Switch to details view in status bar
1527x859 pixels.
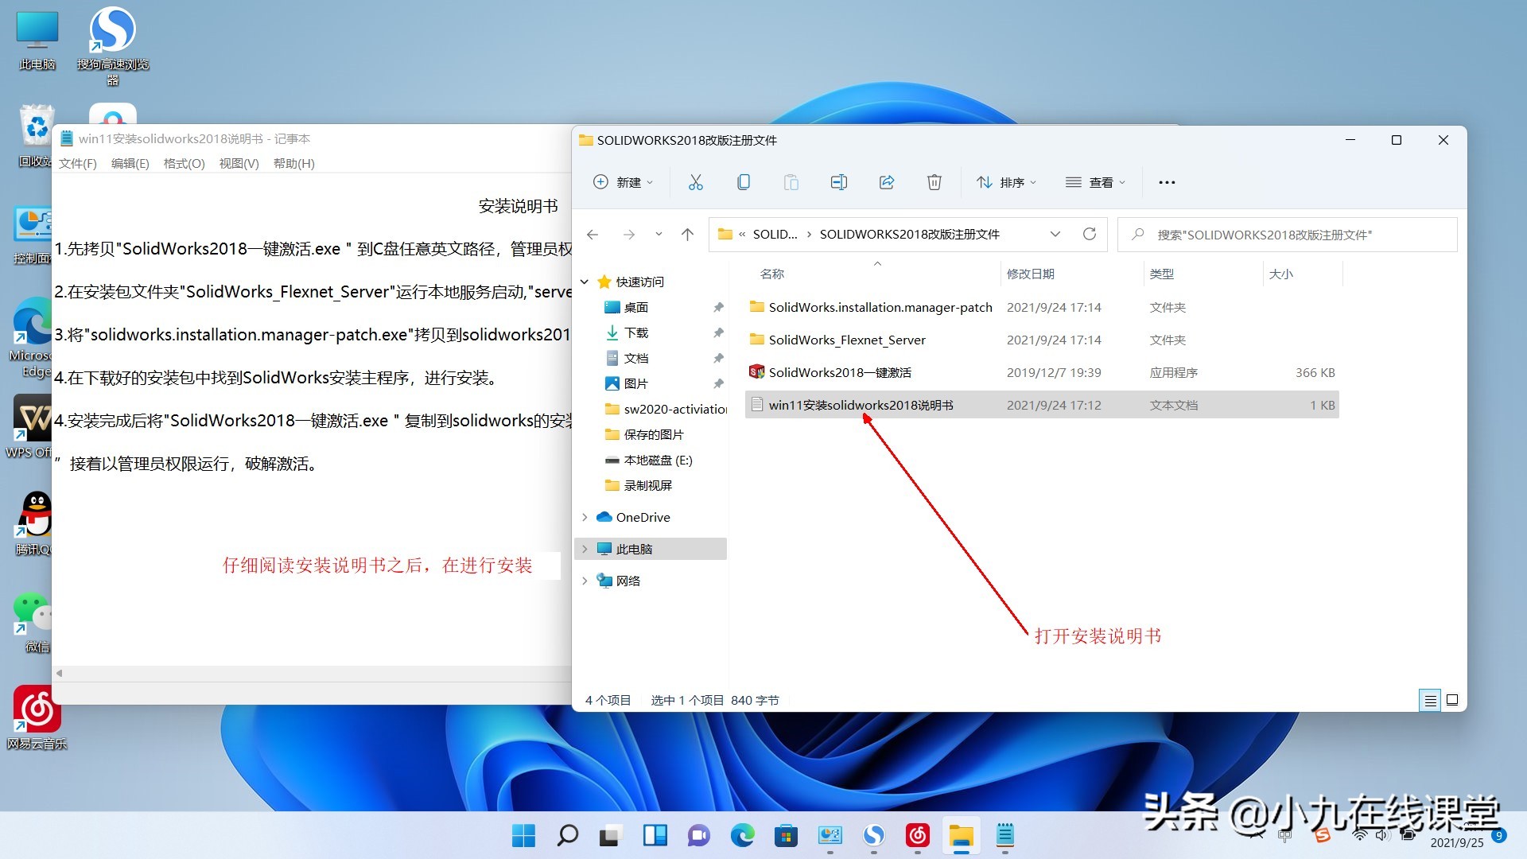[x=1429, y=700]
